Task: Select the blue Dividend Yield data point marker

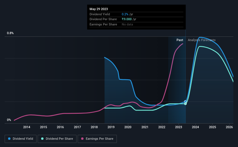Action: pyautogui.click(x=185, y=102)
